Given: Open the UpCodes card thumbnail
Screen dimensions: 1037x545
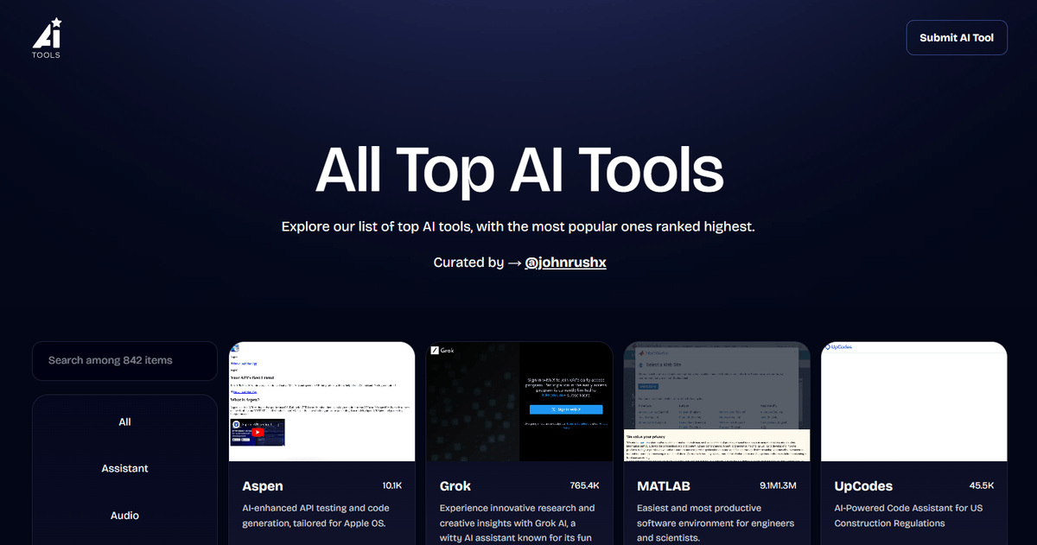Looking at the screenshot, I should tap(914, 402).
